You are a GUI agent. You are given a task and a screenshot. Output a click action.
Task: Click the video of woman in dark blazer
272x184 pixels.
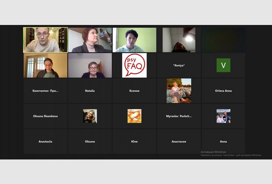[90, 40]
